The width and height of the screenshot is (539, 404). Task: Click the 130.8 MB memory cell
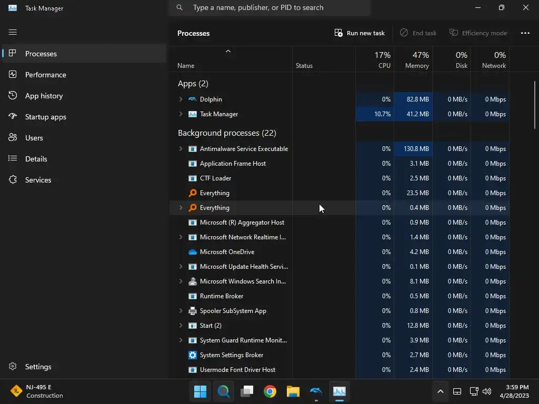tap(413, 149)
